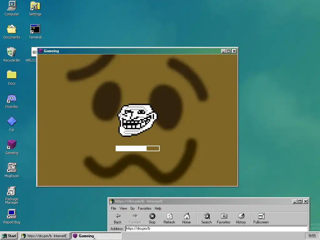Open Search in InternetE toolbar
The image size is (320, 240).
coord(207,218)
